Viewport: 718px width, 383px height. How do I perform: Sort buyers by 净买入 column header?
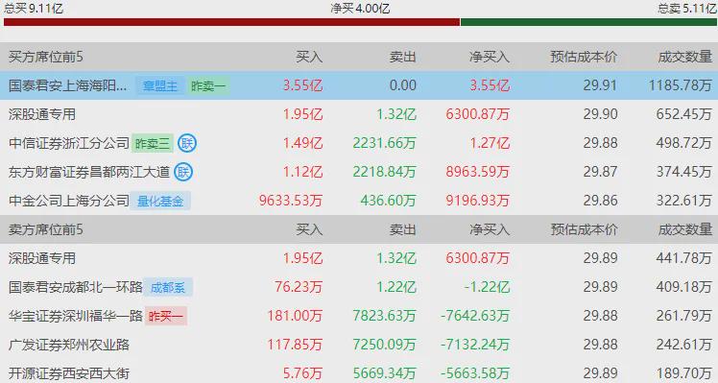(x=489, y=57)
